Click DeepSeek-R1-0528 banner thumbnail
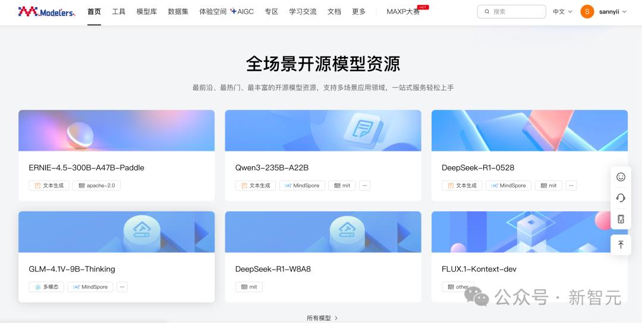This screenshot has height=323, width=642. point(530,131)
